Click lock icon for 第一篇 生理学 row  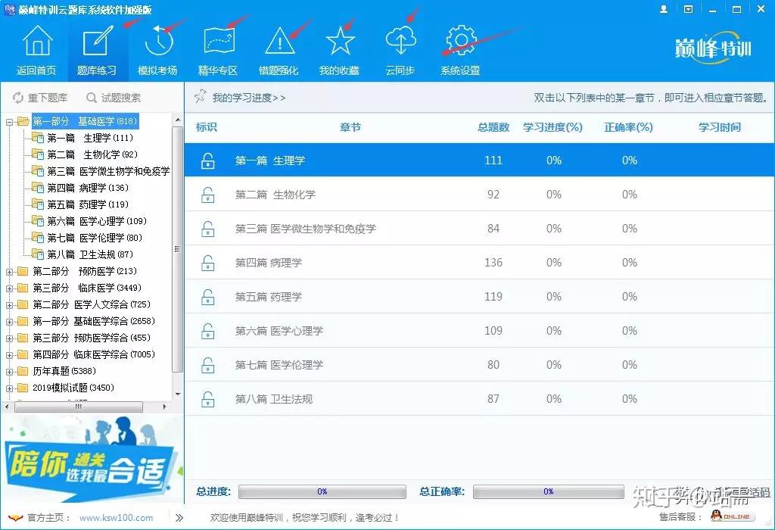(207, 161)
